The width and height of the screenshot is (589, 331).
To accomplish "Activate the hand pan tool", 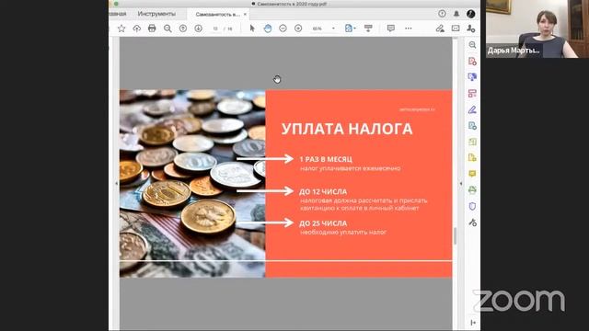I will click(x=268, y=29).
